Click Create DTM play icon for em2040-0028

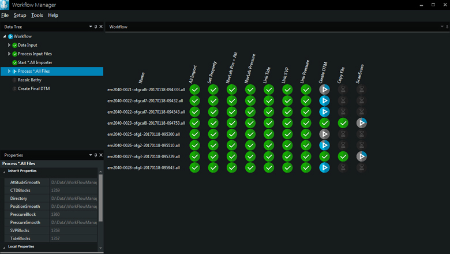tap(324, 167)
